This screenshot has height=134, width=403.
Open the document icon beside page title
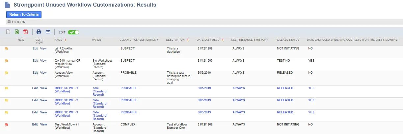click(x=7, y=5)
